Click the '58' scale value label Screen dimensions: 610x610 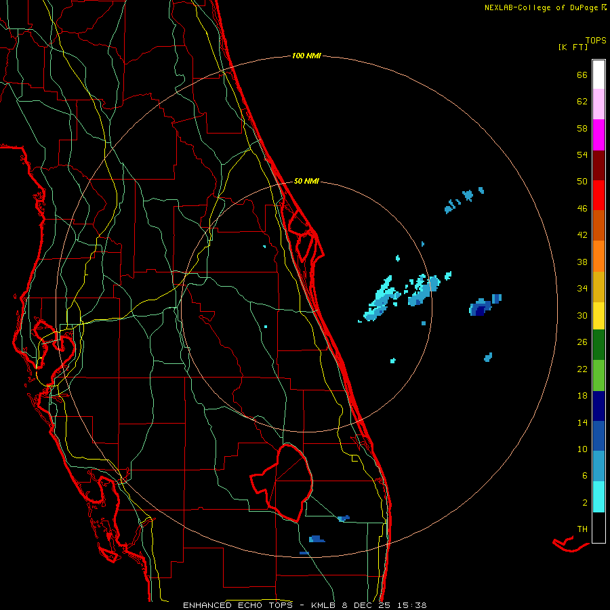pyautogui.click(x=582, y=128)
